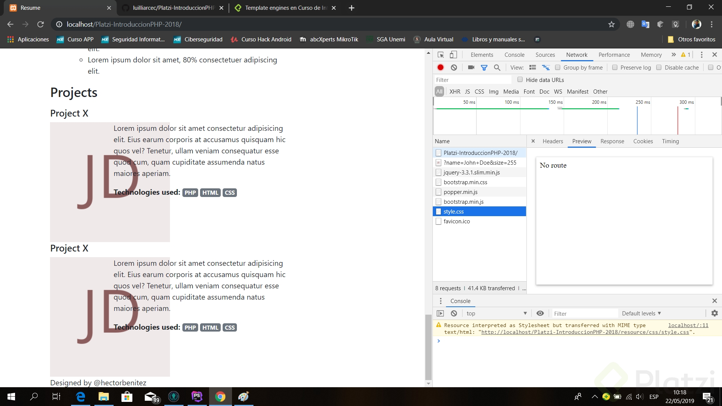Clear the network log
The image size is (722, 406).
(x=454, y=68)
